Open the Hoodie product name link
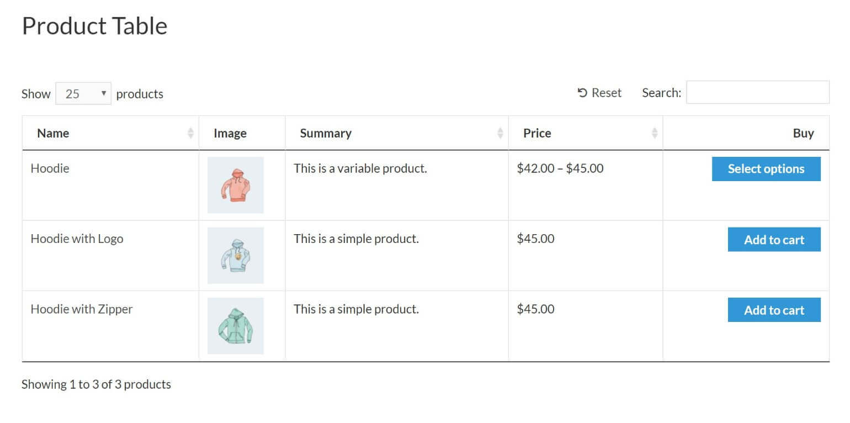This screenshot has height=423, width=850. coord(50,168)
